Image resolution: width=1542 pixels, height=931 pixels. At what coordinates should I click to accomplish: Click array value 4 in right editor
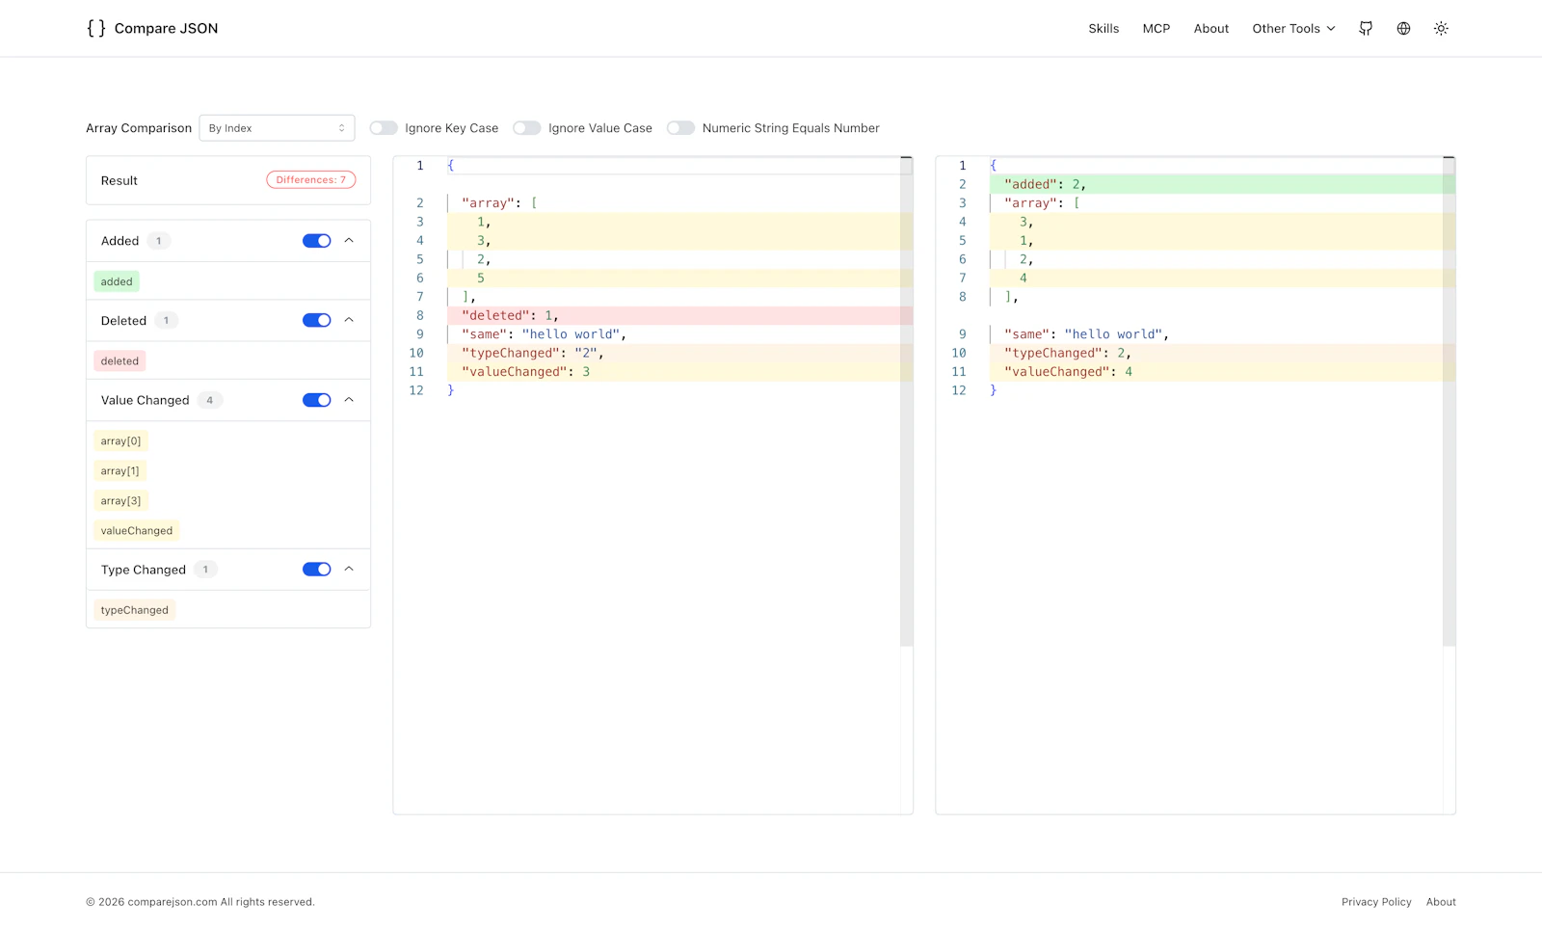pos(1024,279)
